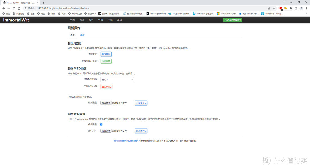Focus the address bar URL
Screen dimensions: 310x168
click(x=63, y=8)
